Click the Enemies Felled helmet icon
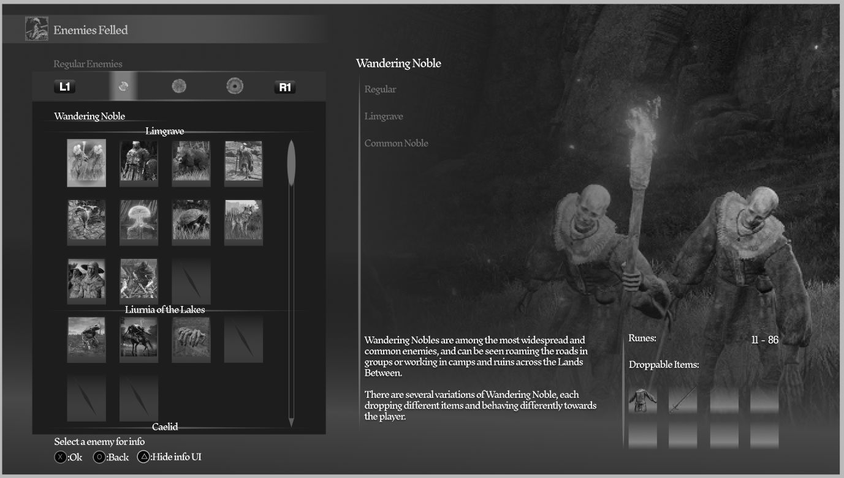This screenshot has width=844, height=478. pos(36,28)
